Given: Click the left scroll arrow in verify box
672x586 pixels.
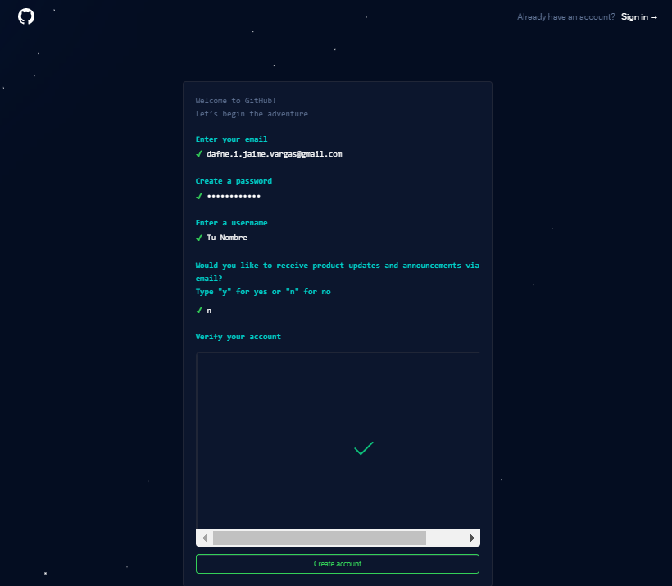Looking at the screenshot, I should pyautogui.click(x=204, y=538).
